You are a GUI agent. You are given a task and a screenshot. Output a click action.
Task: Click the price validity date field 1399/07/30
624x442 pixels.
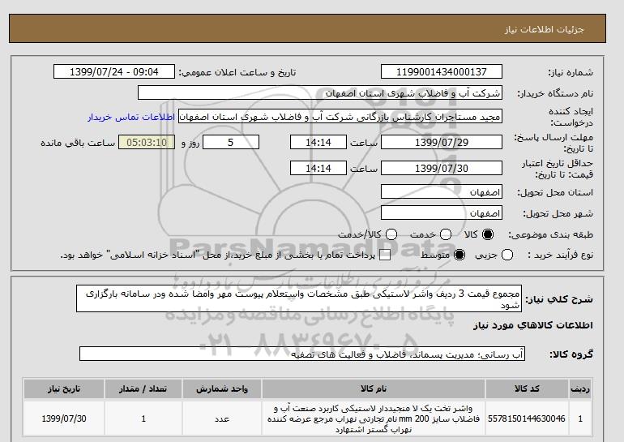tap(442, 168)
